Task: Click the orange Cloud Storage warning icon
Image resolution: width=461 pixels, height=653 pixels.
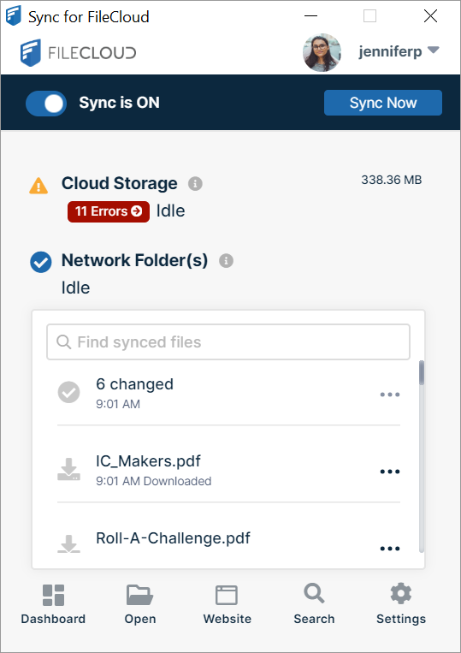Action: (x=38, y=186)
